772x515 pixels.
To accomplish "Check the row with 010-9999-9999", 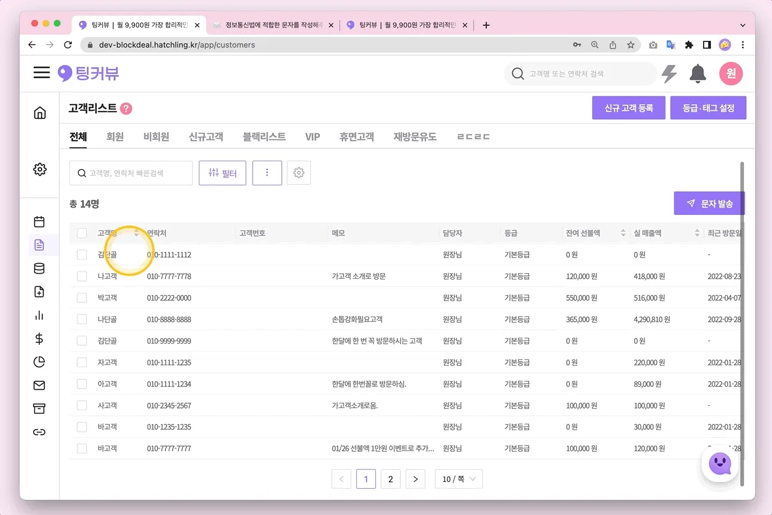I will 82,340.
